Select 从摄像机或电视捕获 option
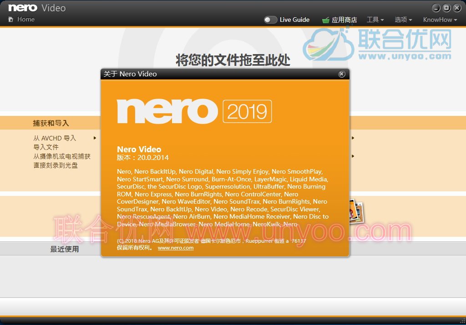 coord(62,156)
